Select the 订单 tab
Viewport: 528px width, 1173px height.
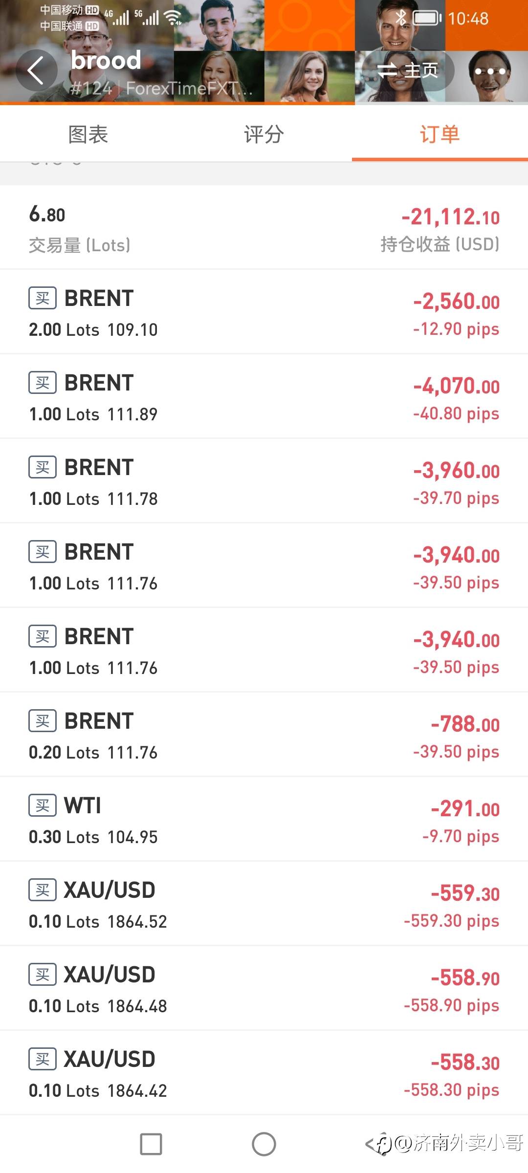coord(440,134)
